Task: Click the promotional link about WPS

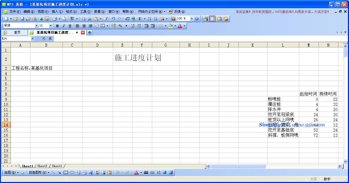Action: (282, 12)
